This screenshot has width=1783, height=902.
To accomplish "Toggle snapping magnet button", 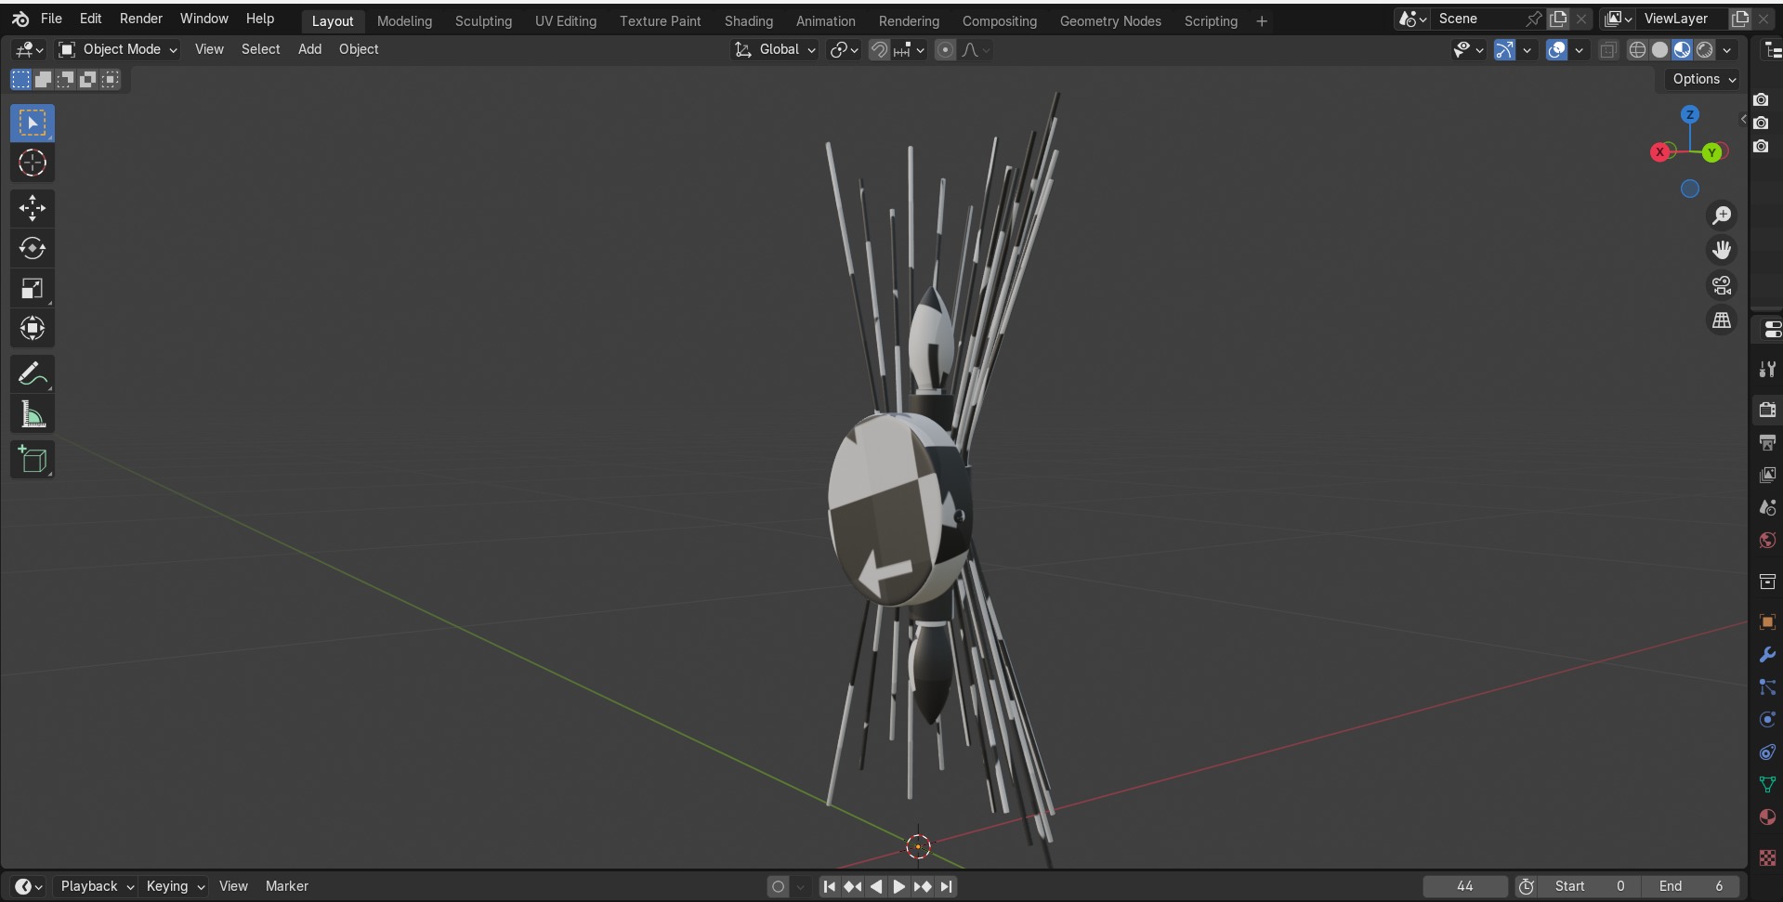I will point(879,50).
